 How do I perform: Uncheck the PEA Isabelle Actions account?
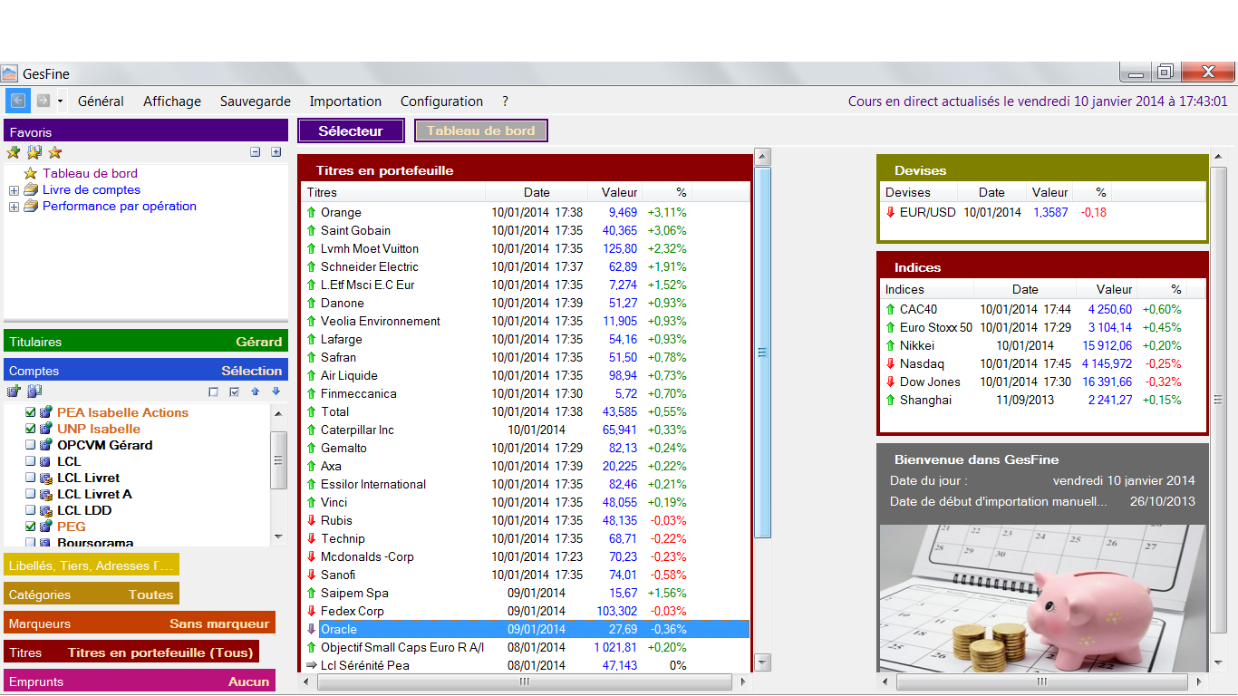coord(31,412)
